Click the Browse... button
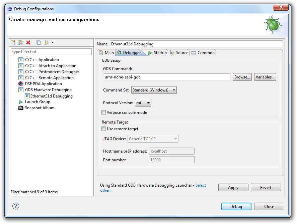 (x=242, y=77)
